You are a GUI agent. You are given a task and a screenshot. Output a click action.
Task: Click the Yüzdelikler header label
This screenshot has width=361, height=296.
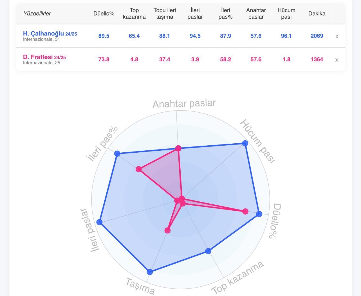pyautogui.click(x=37, y=14)
